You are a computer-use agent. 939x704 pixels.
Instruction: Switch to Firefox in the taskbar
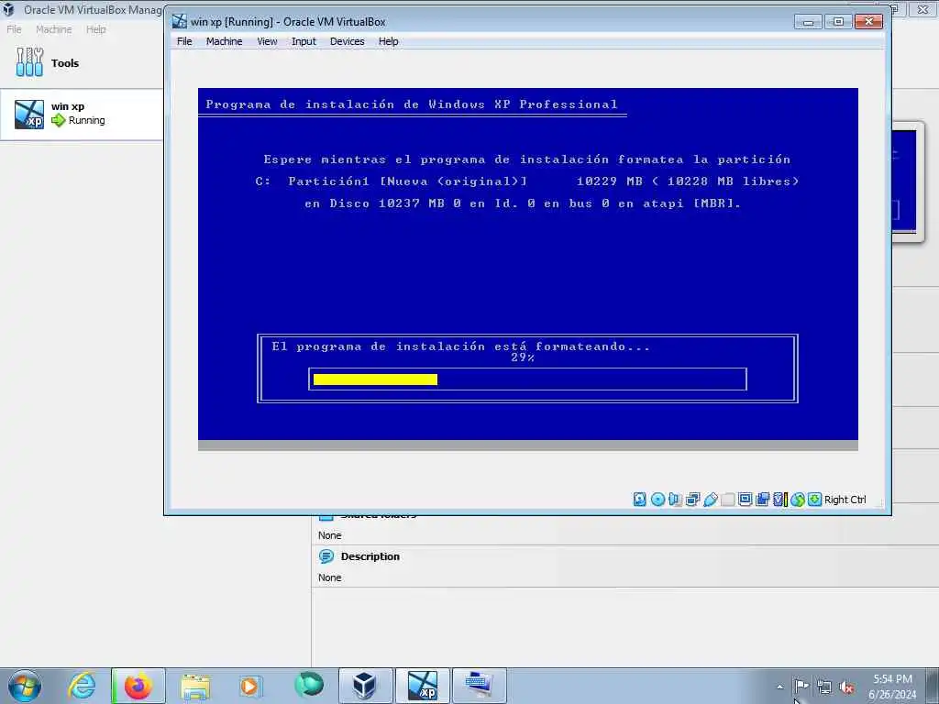[138, 686]
